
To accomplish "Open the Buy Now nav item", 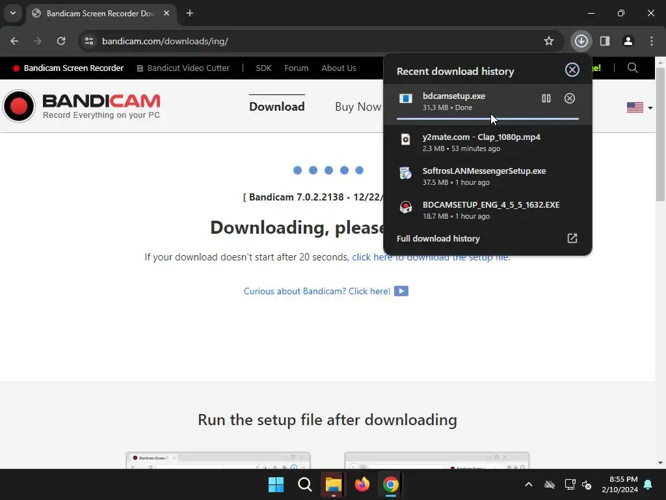I will (358, 106).
